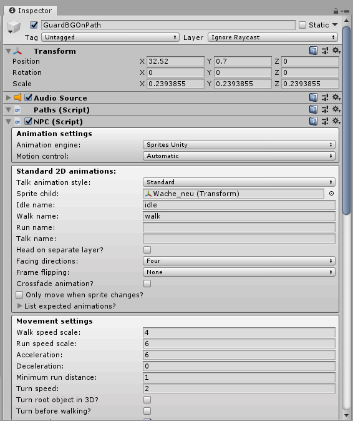Disable the Audio Source component checkbox
Image resolution: width=353 pixels, height=421 pixels.
(x=28, y=97)
